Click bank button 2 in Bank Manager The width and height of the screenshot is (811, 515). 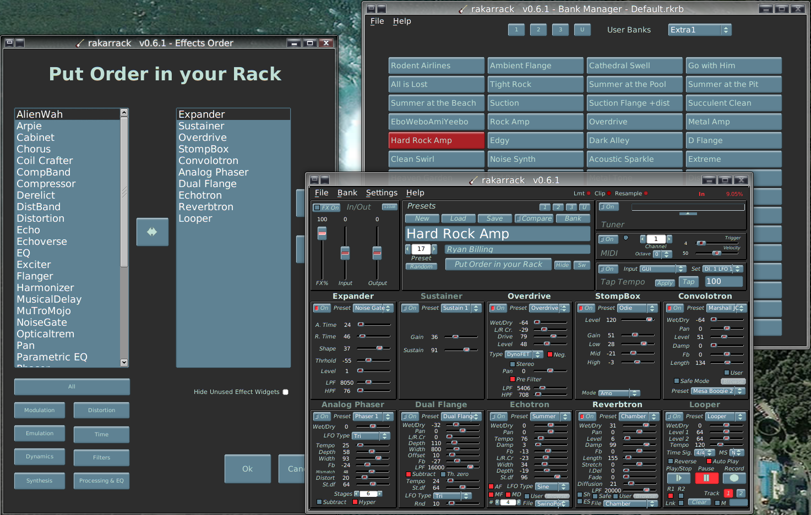tap(538, 30)
